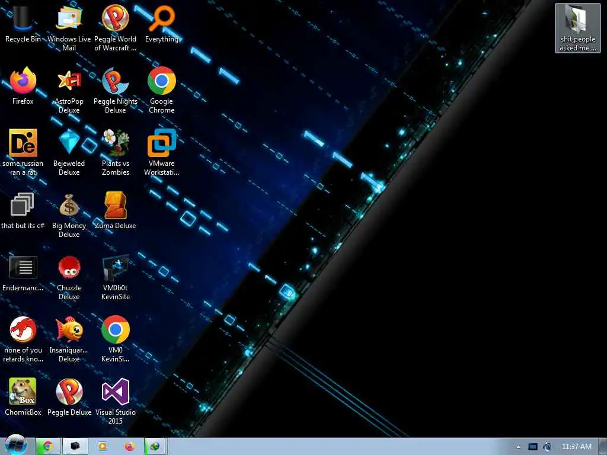Click the Show Desktop button
The width and height of the screenshot is (607, 455).
(603, 447)
